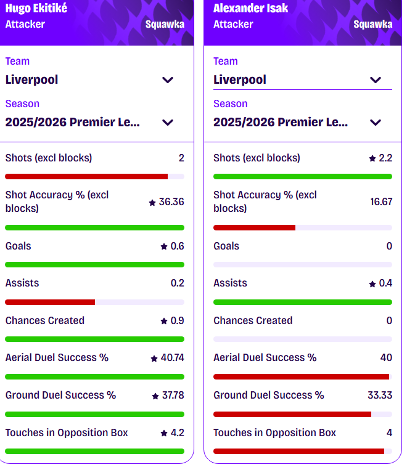Click the Hugo Ekitiké player name heading
This screenshot has width=407, height=475.
click(36, 9)
